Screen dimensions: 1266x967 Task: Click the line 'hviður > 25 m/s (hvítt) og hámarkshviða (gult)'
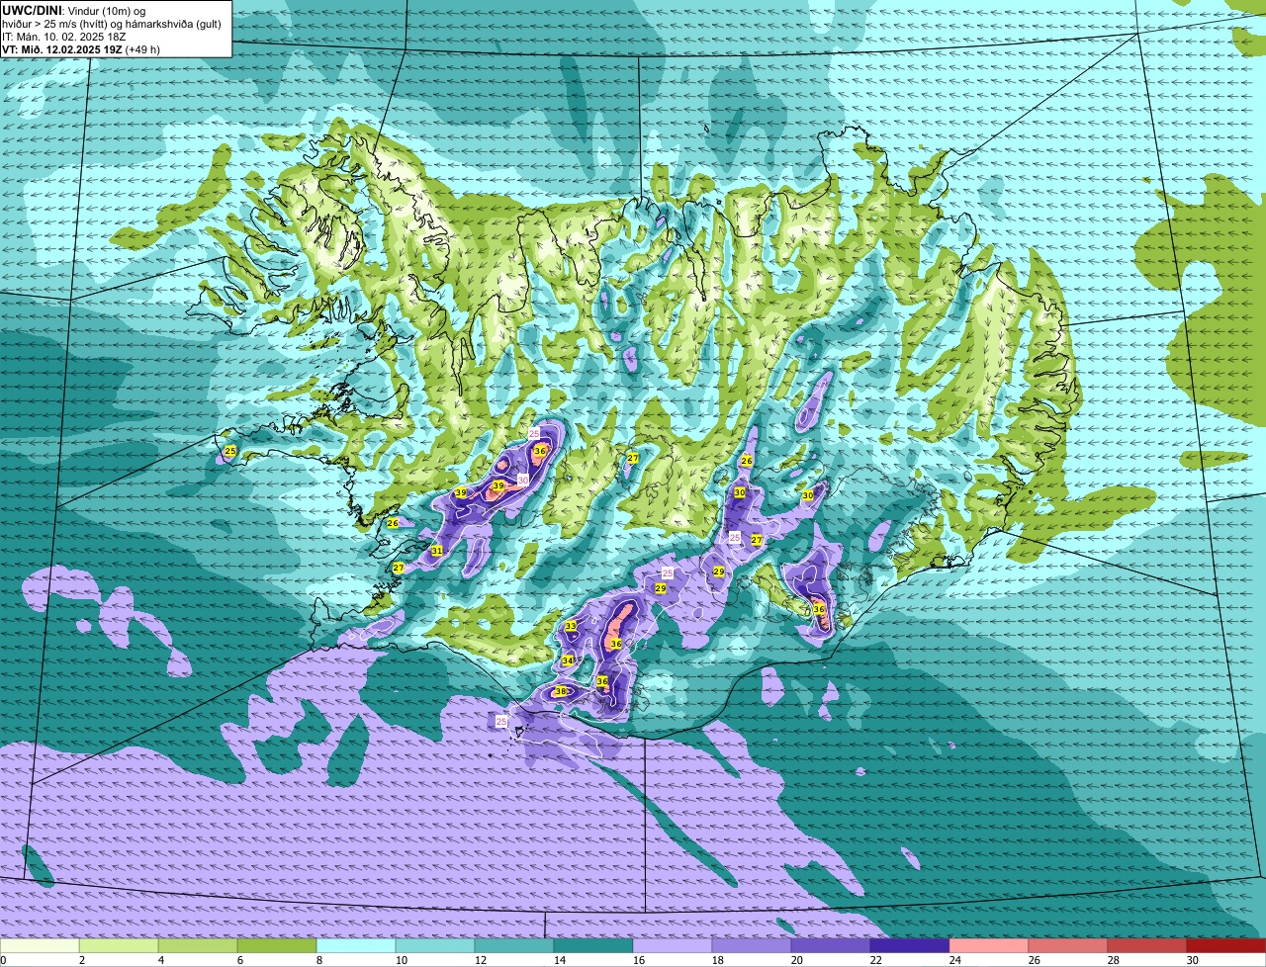tap(112, 24)
